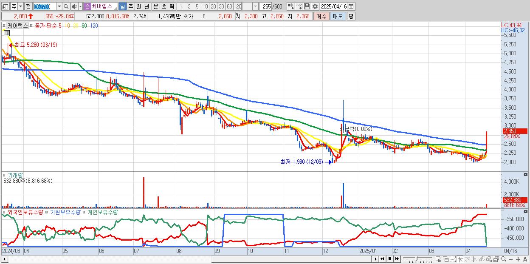Click the indicator add icon beside 265/600
530x264 pixels.
coord(290,6)
